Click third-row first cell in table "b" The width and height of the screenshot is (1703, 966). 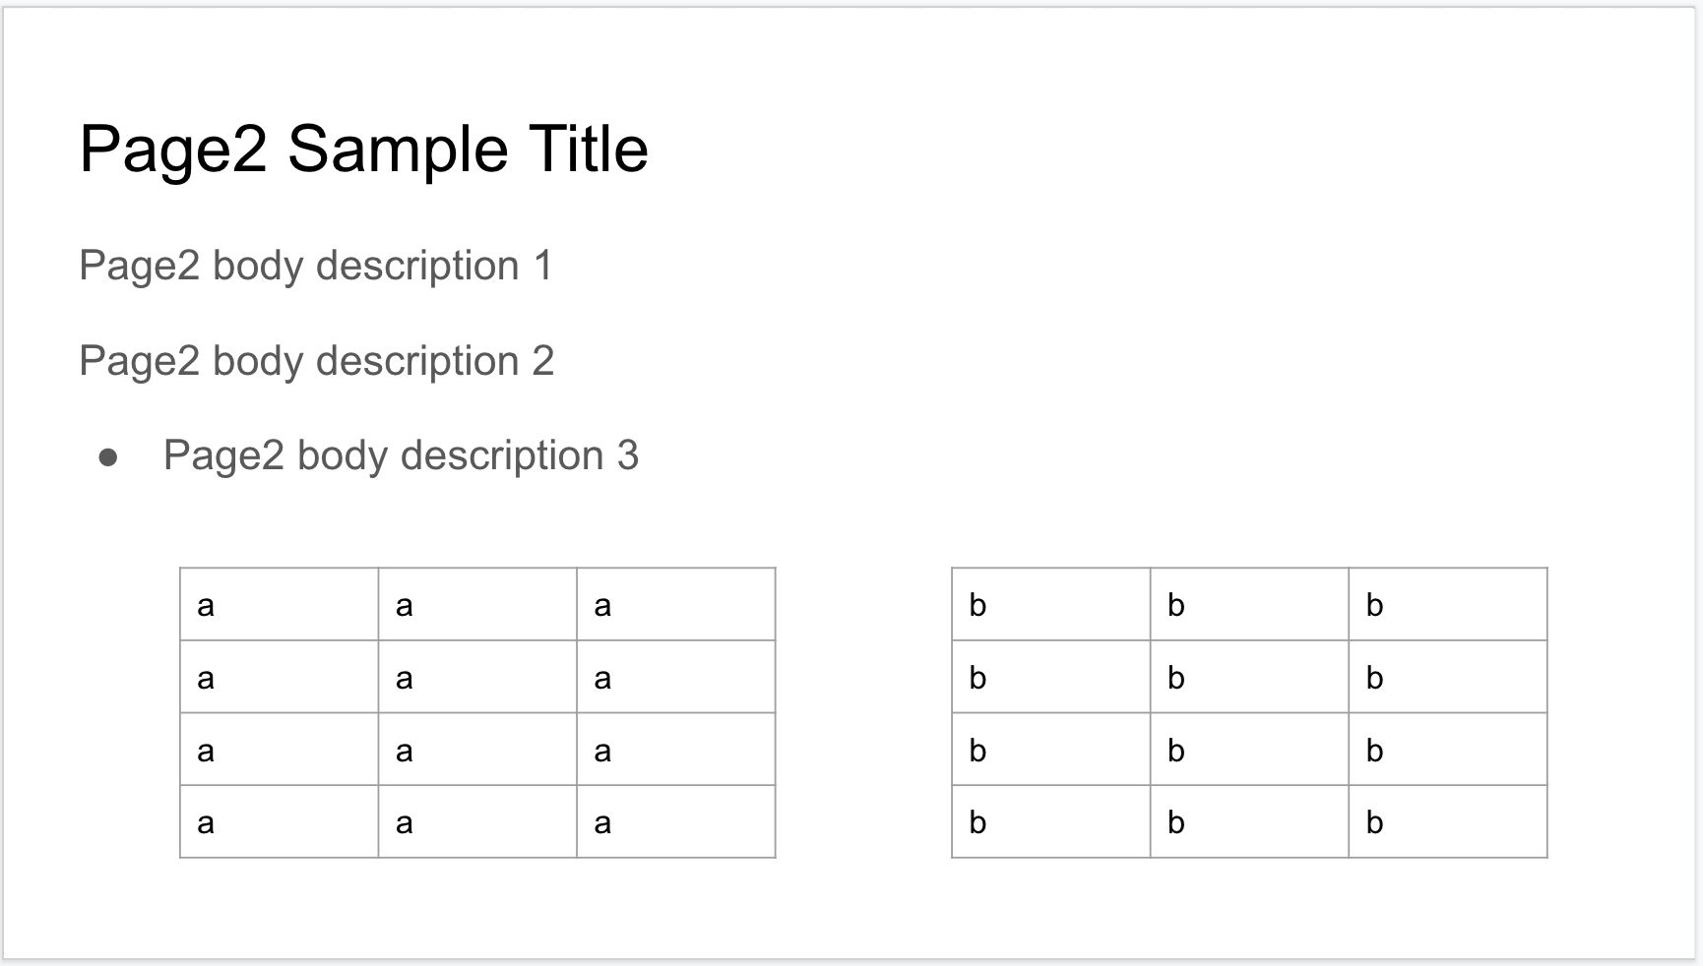pos(1050,750)
